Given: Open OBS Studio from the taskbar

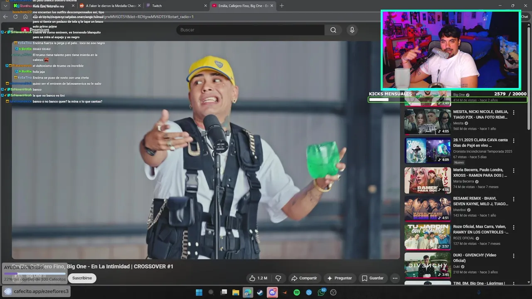Looking at the screenshot, I should 333,292.
